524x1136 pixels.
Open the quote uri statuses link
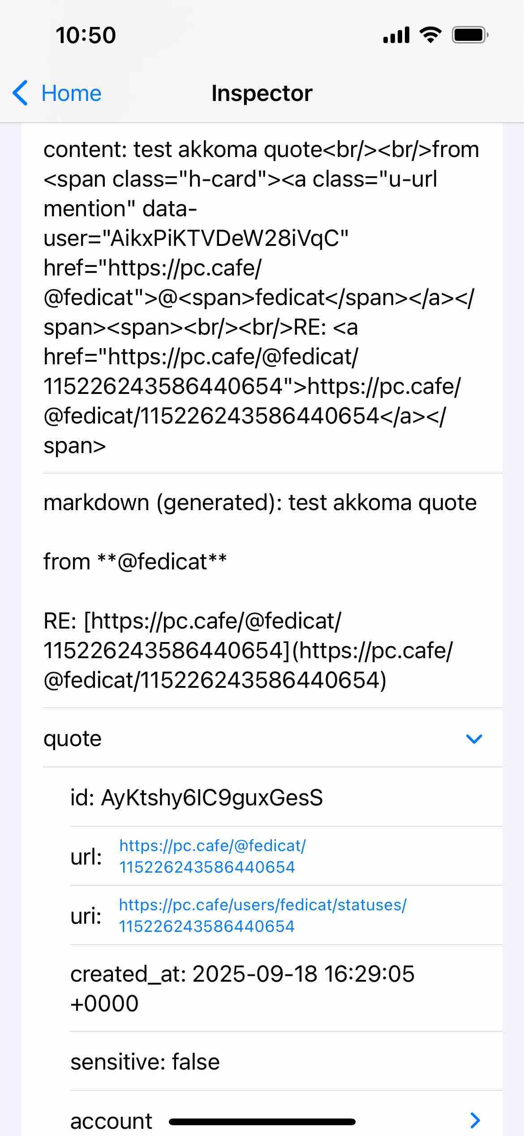tap(262, 915)
